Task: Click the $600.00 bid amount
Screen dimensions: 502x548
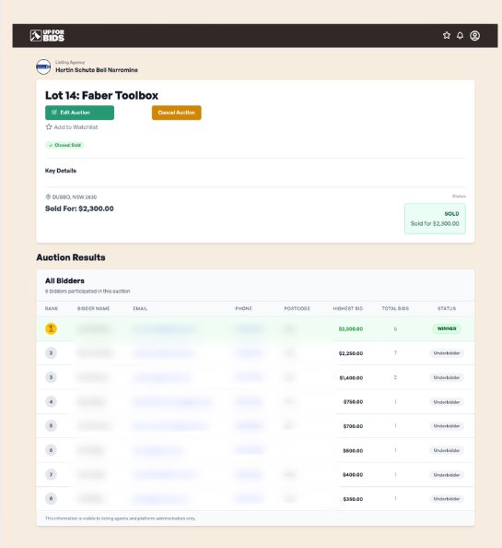Action: coord(353,451)
